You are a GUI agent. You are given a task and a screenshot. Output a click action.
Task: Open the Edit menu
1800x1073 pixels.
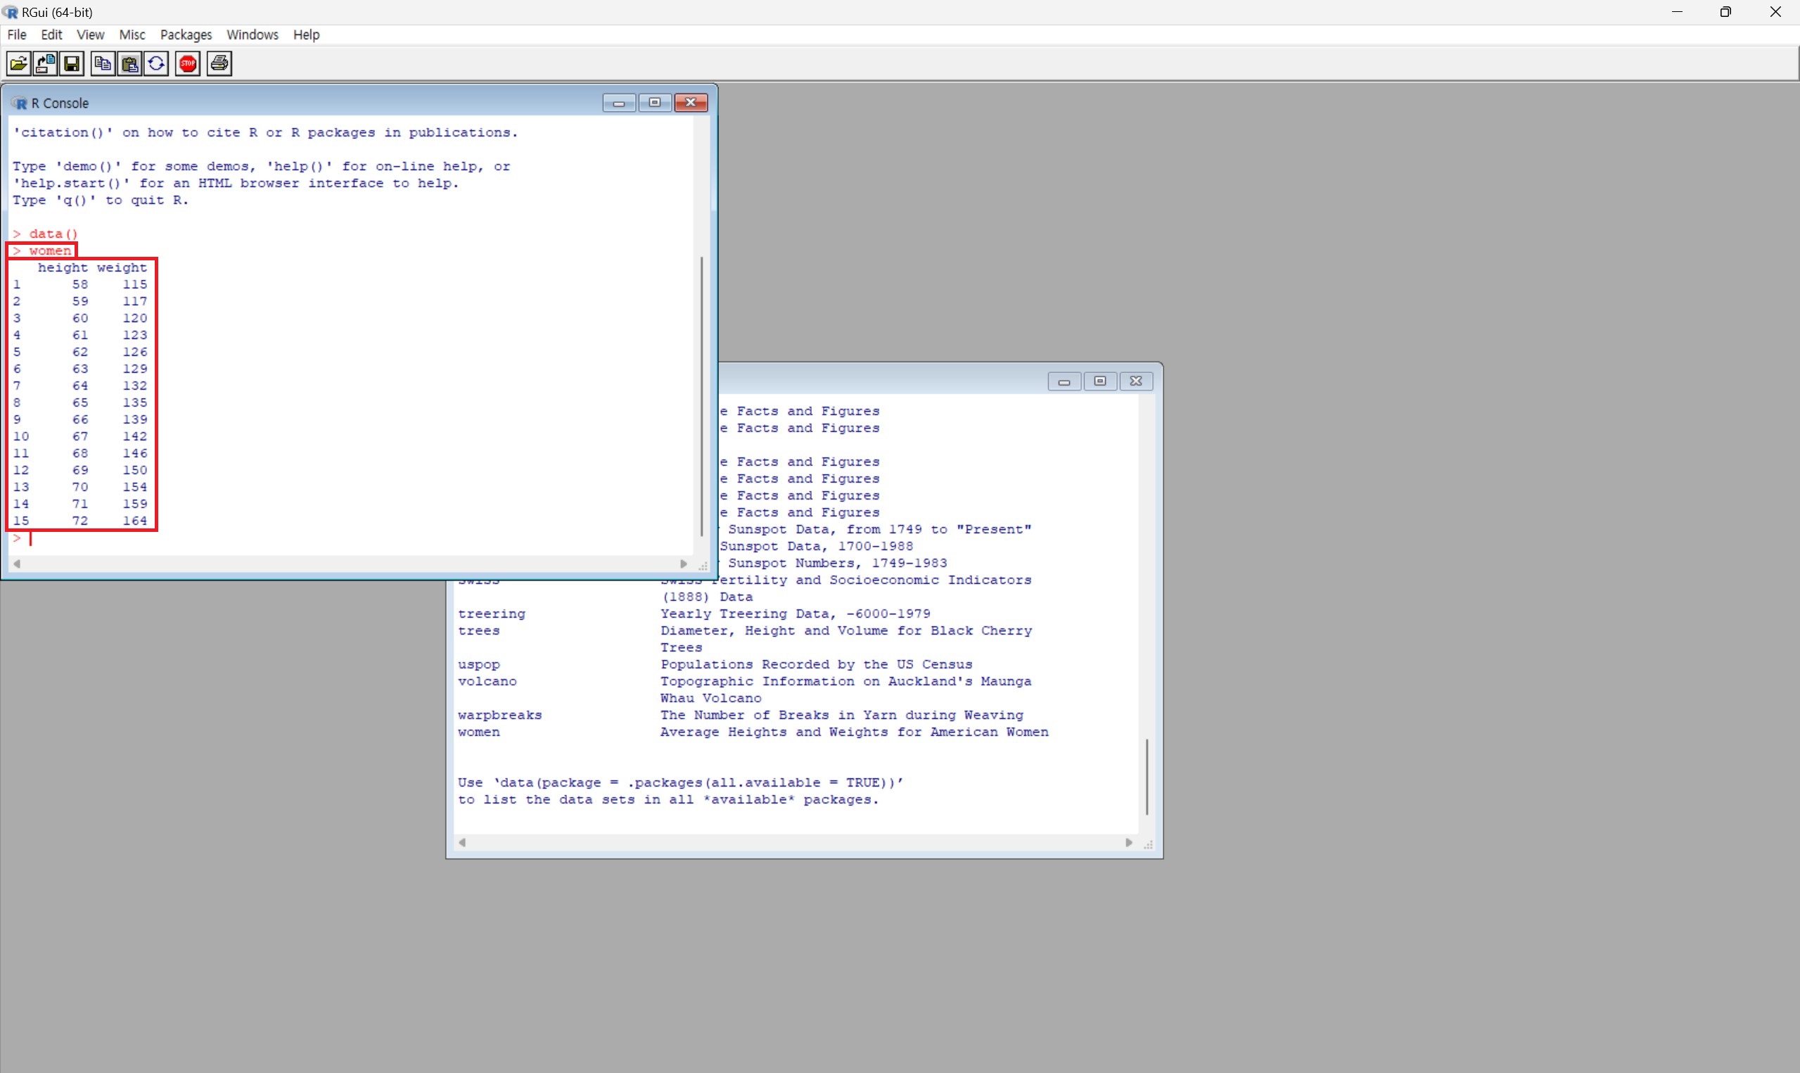[51, 34]
